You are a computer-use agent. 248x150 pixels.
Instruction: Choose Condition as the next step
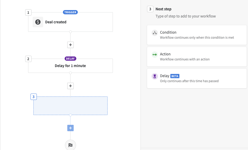[197, 35]
